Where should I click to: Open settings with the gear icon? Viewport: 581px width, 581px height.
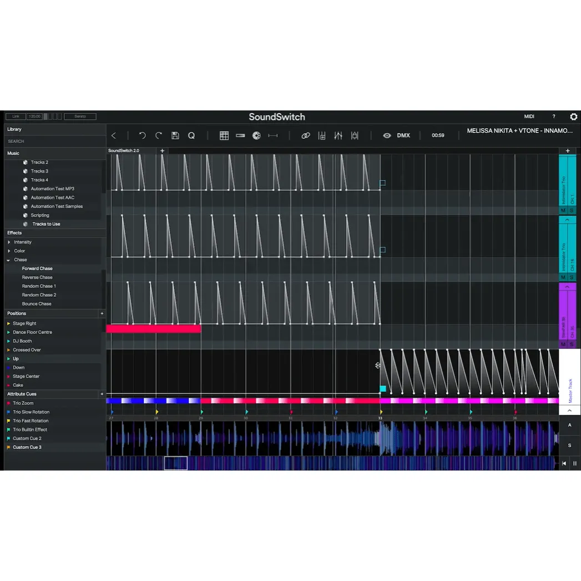coord(574,117)
